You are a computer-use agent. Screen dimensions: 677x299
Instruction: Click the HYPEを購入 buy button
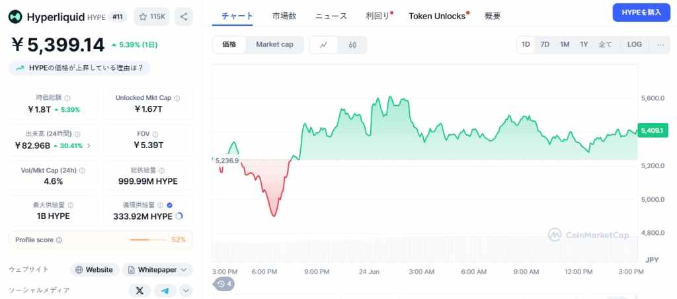coord(641,13)
